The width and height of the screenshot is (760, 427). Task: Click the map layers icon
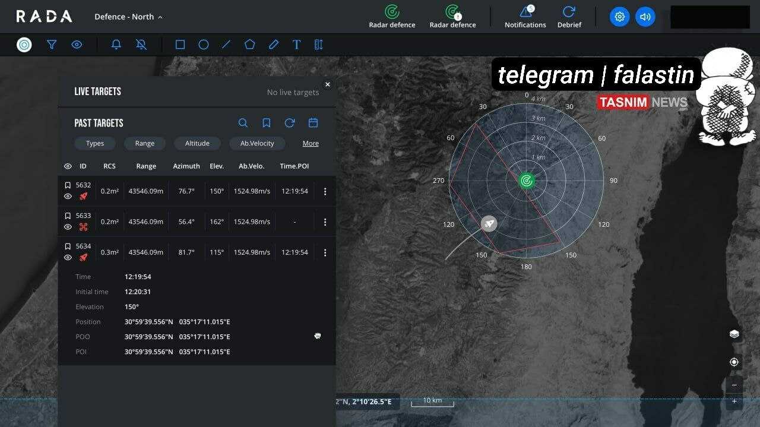click(x=734, y=334)
